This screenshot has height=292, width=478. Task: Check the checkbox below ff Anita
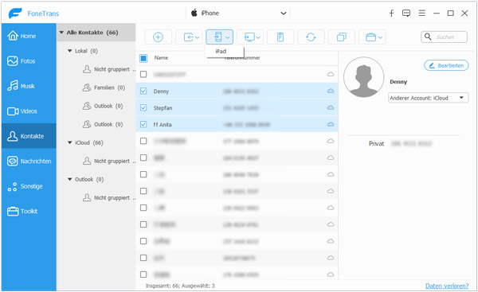[x=143, y=141]
